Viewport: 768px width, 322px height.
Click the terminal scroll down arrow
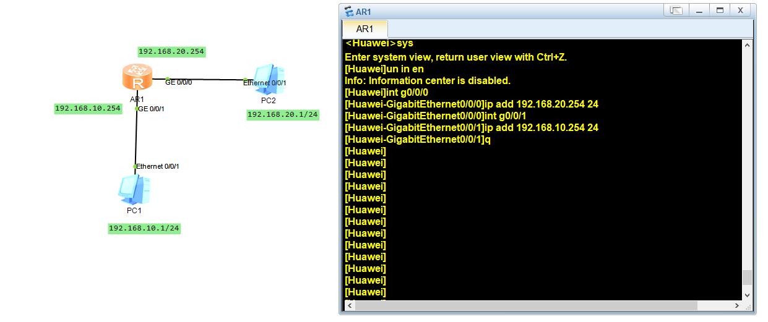[748, 295]
